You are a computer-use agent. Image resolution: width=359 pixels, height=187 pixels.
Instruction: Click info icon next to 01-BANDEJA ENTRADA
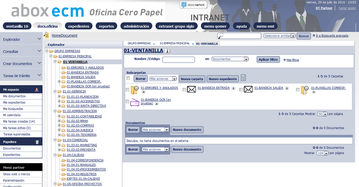[x=233, y=88]
